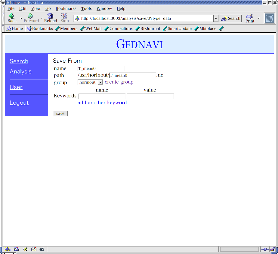The width and height of the screenshot is (278, 254).
Task: Click the 'create group' link
Action: 119,82
